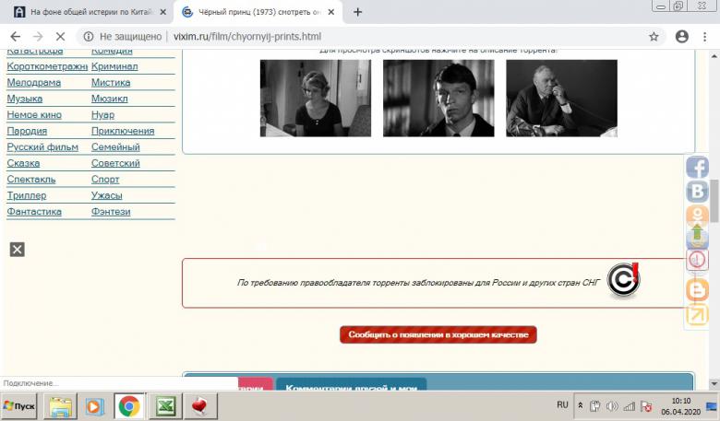Click Сообщить о появлении в хорошем качестве button
The image size is (720, 421).
pos(438,334)
